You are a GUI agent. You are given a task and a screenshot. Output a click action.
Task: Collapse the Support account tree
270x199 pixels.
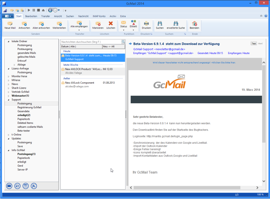click(x=8, y=100)
